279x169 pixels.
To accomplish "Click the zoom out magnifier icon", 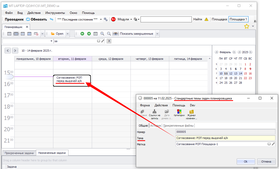I will click(109, 34).
